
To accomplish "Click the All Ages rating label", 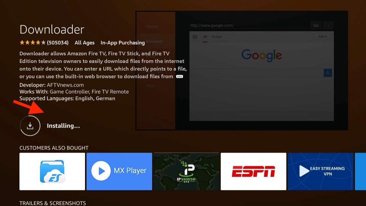I will pyautogui.click(x=85, y=43).
